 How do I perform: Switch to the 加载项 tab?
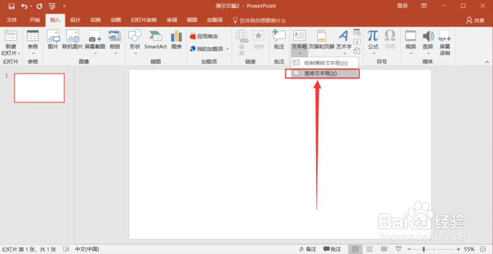pos(215,20)
